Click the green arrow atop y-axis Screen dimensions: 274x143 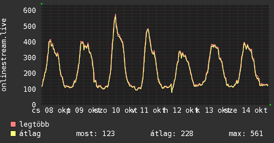click(42, 4)
